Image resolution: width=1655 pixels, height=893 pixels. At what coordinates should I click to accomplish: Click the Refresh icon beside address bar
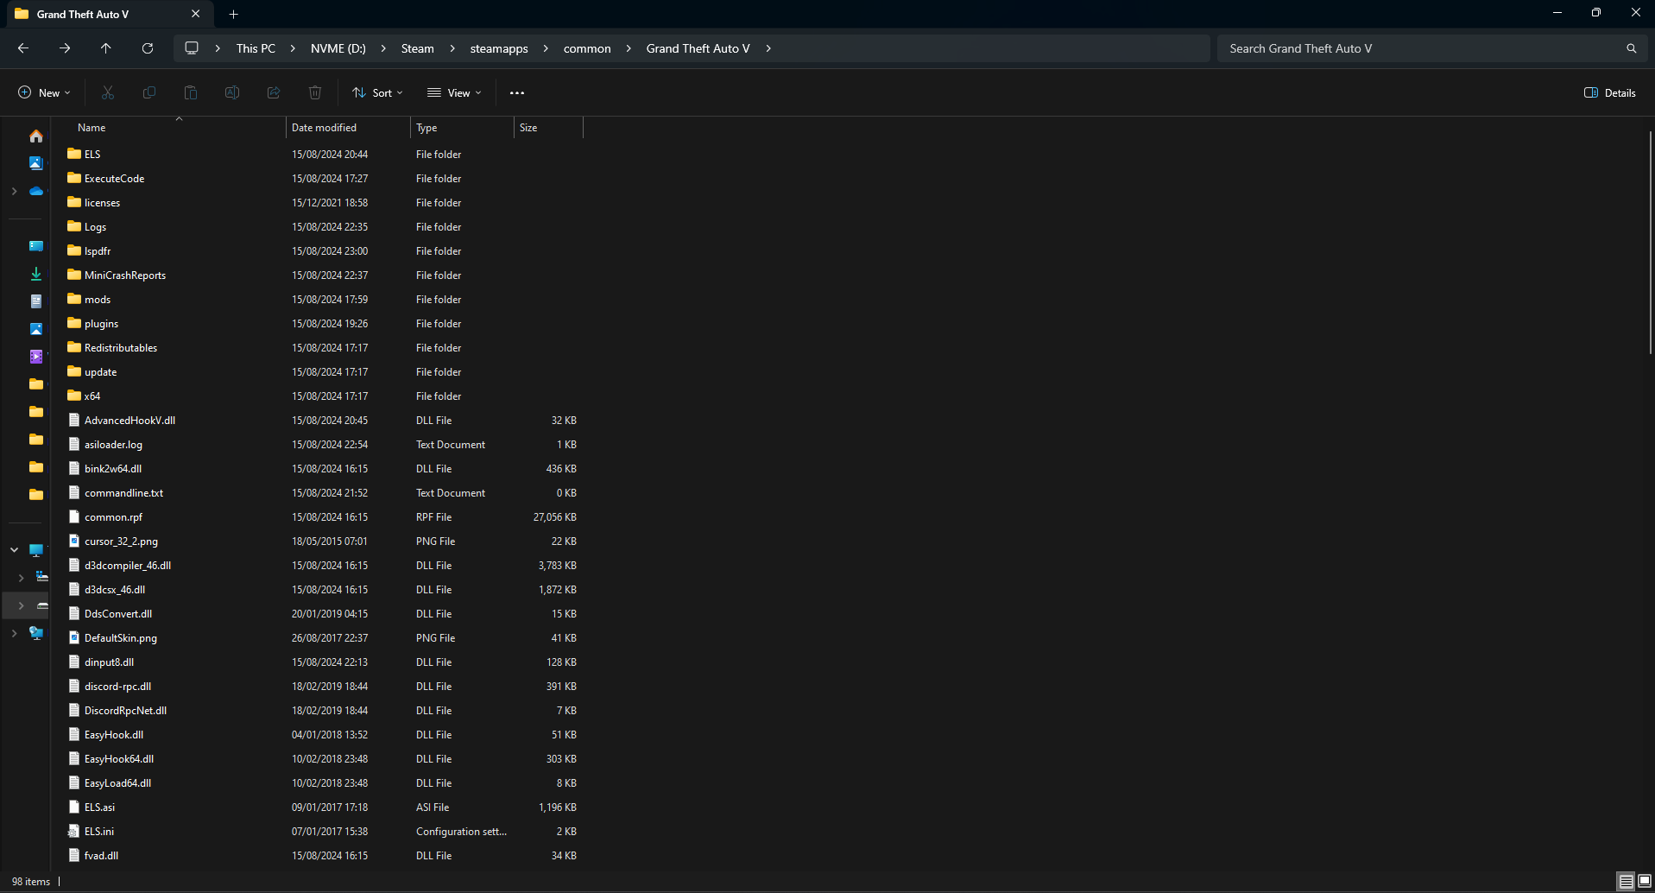point(148,48)
